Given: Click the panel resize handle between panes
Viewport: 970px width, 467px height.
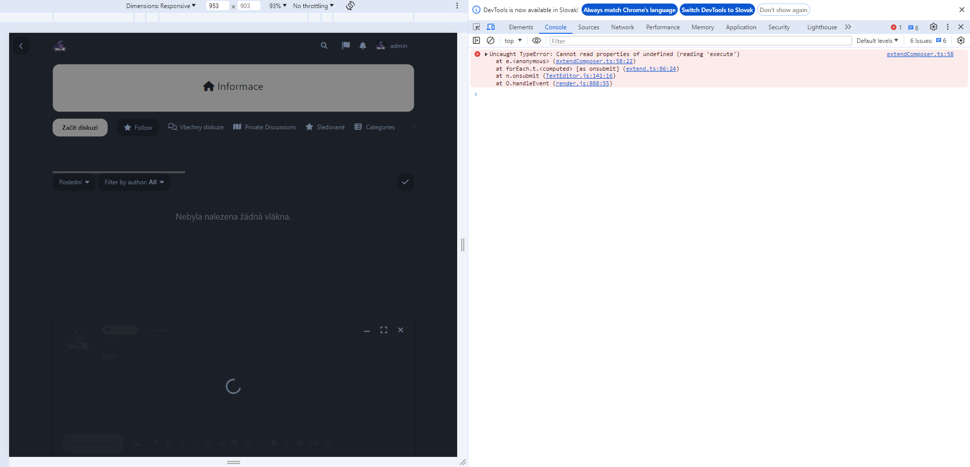Looking at the screenshot, I should (x=463, y=245).
